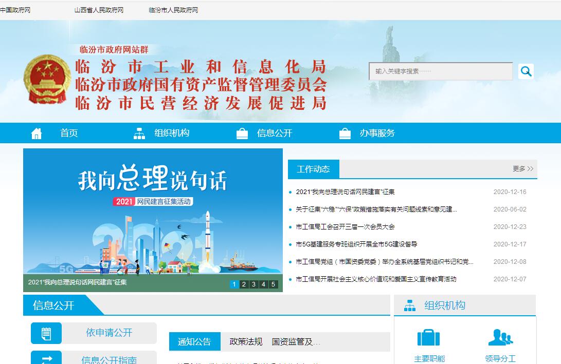Screen dimensions: 561x364
Task: Switch to carousel slide 3
Action: [x=254, y=284]
